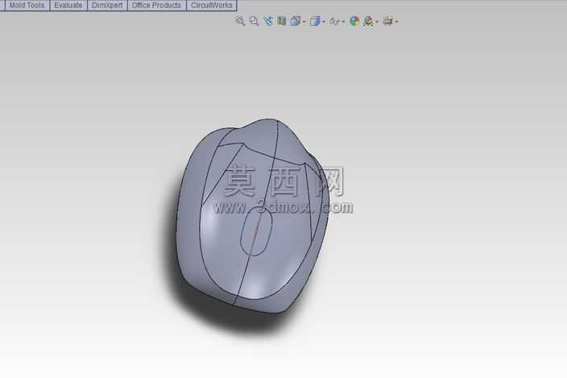The height and width of the screenshot is (378, 567).
Task: Select the Office Products tab
Action: 156,6
